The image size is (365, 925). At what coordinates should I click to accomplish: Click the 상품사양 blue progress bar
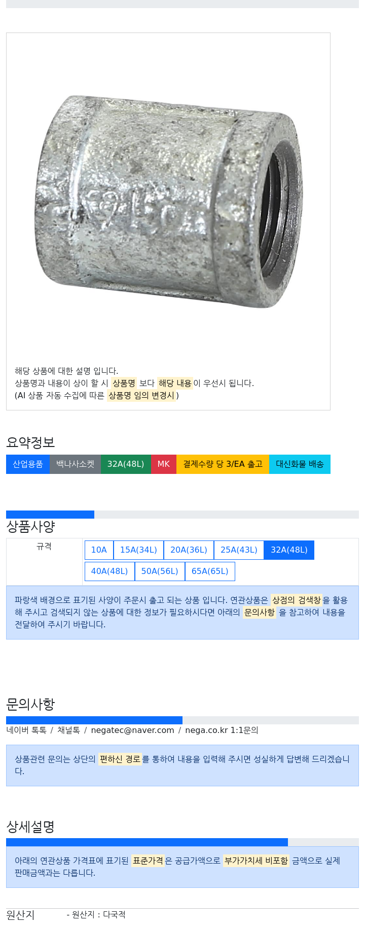50,515
